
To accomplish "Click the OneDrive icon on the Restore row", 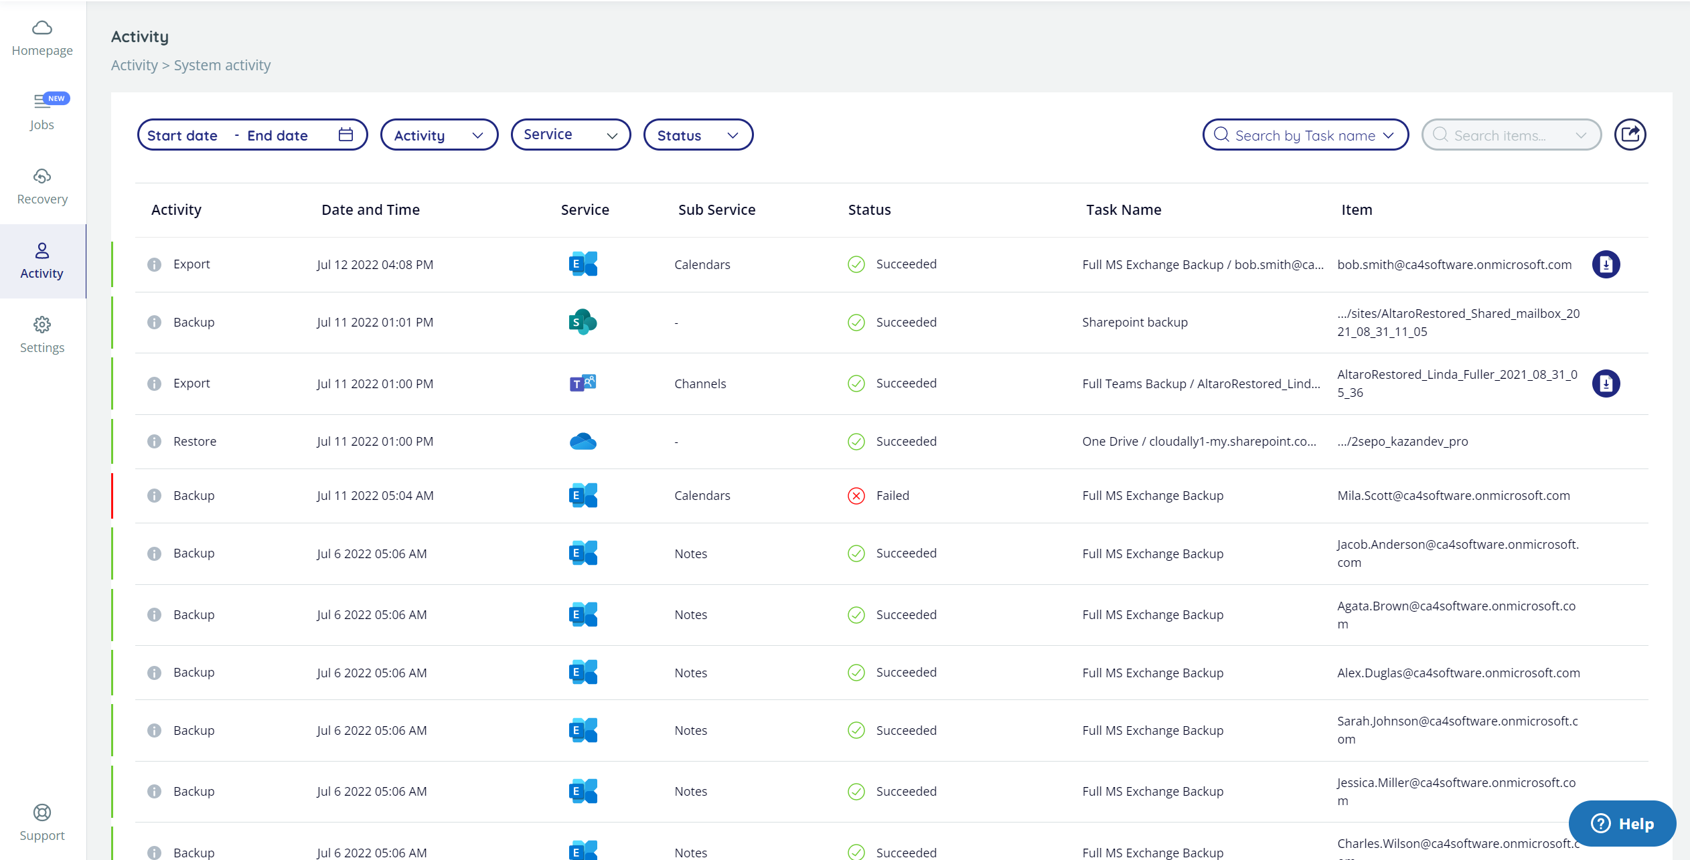I will [x=583, y=441].
